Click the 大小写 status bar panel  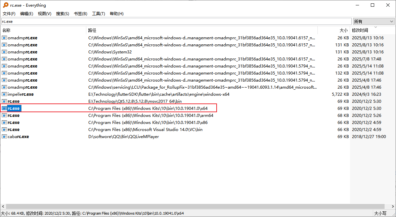pos(380,213)
